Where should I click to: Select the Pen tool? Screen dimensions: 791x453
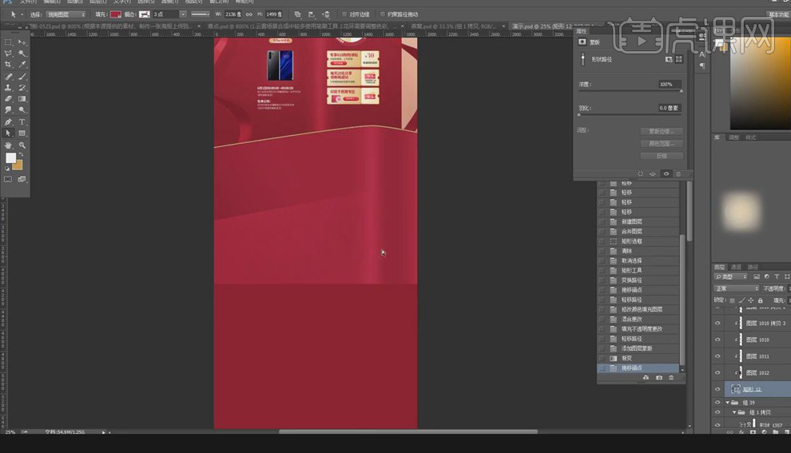9,122
